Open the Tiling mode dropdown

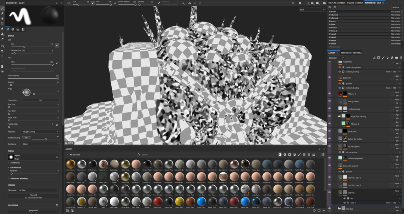tap(38, 190)
